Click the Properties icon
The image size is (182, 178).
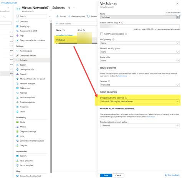pos(18,107)
